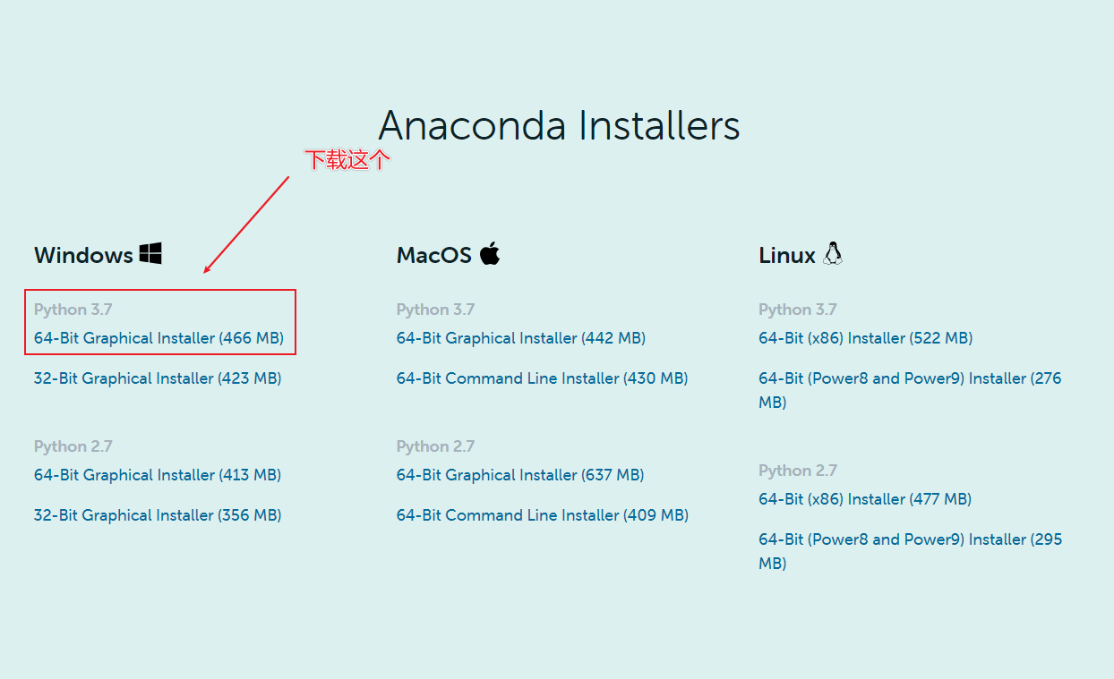The width and height of the screenshot is (1114, 679).
Task: Click the MacOS section heading text
Action: [x=434, y=255]
